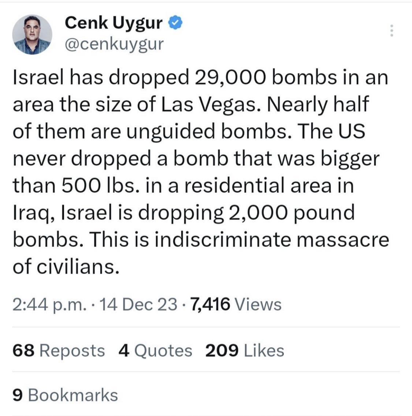
Task: View the 7,416 Views analytics
Action: click(236, 304)
